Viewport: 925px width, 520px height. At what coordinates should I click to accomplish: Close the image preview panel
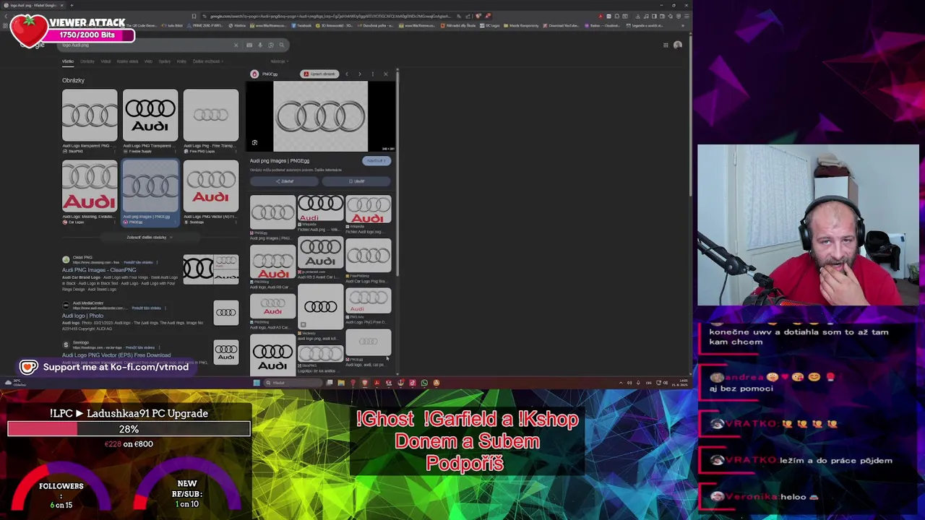click(x=385, y=74)
